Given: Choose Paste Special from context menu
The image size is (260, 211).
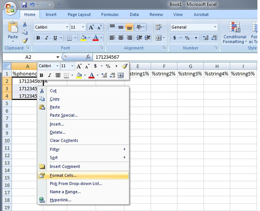Looking at the screenshot, I should click(x=83, y=115).
